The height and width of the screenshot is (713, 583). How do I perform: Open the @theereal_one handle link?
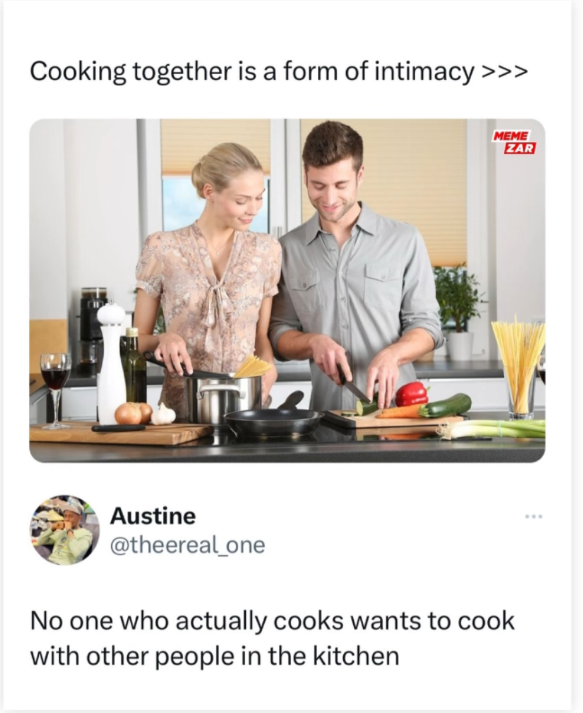pos(188,545)
